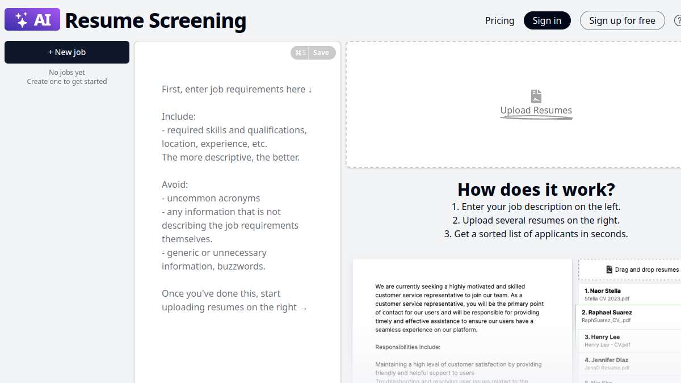Click 'Get a sorted list of applicants' step
This screenshot has height=383, width=681.
point(536,234)
